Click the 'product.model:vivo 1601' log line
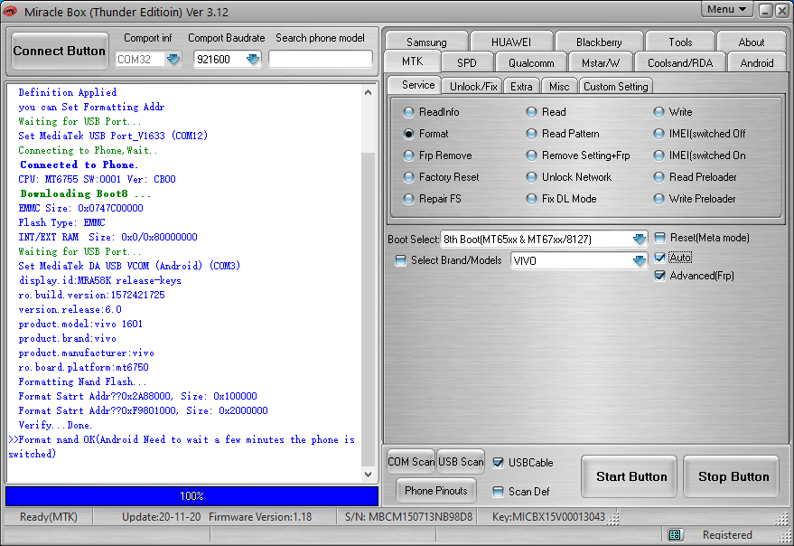This screenshot has width=794, height=546. point(80,324)
